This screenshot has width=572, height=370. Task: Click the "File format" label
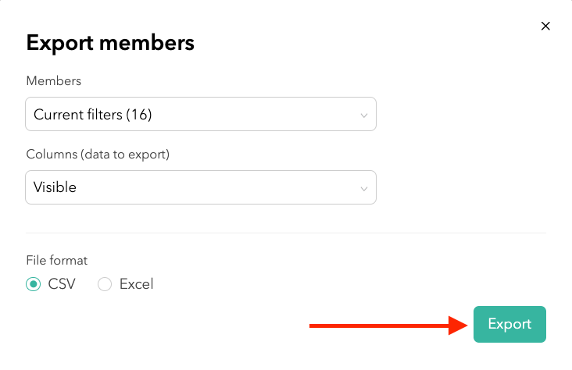tap(58, 260)
